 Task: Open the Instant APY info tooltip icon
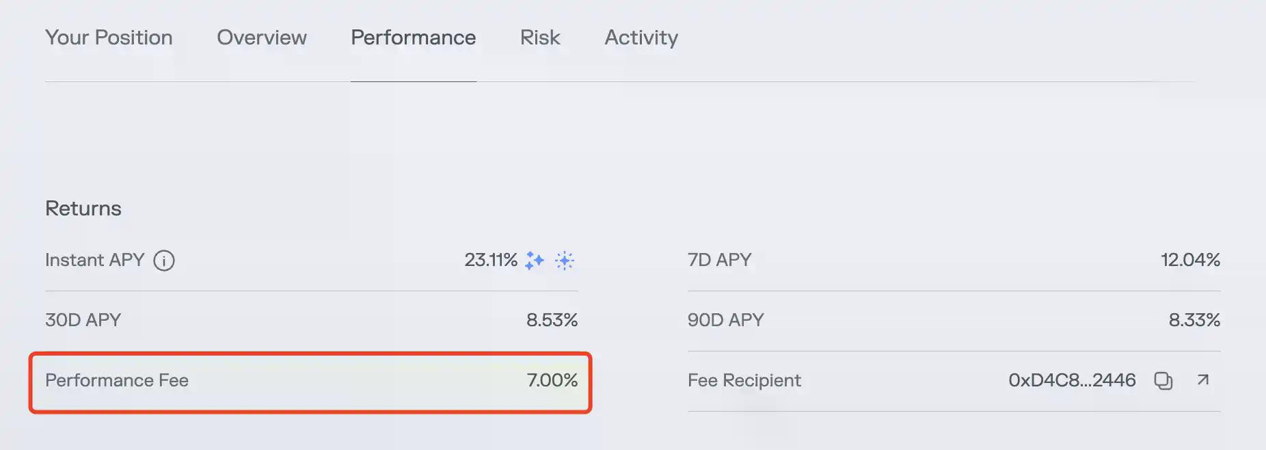click(164, 261)
